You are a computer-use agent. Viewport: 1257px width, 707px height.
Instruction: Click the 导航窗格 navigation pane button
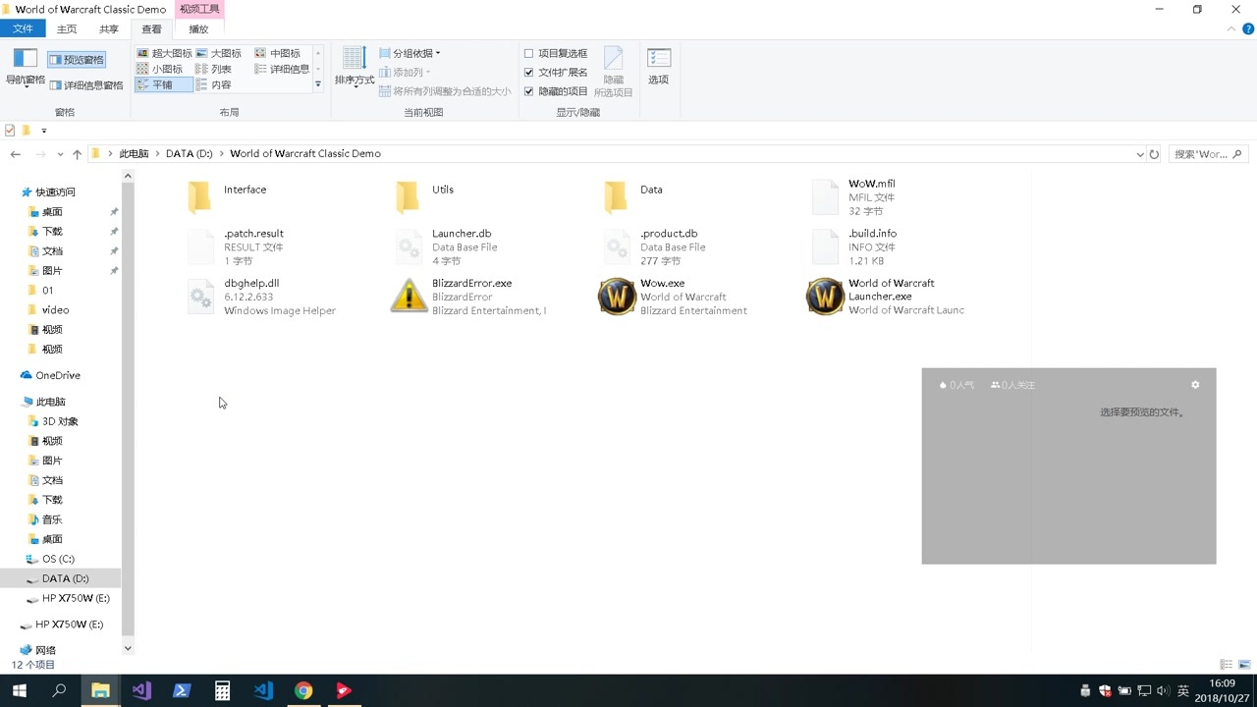click(26, 67)
